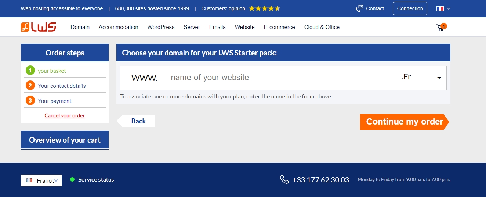Click the Connection button
486x197 pixels.
(x=410, y=8)
